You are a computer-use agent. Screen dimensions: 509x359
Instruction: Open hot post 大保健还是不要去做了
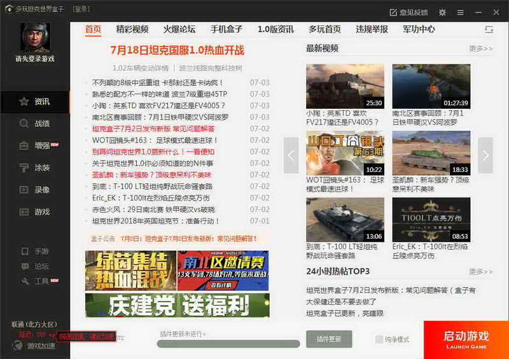pos(341,302)
